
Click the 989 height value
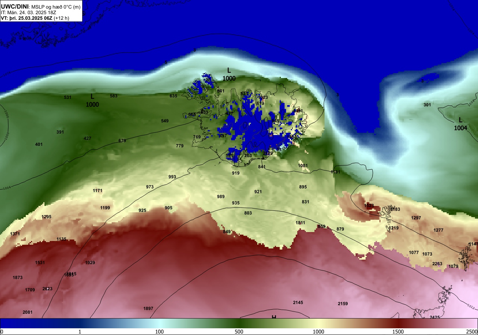tap(221, 197)
